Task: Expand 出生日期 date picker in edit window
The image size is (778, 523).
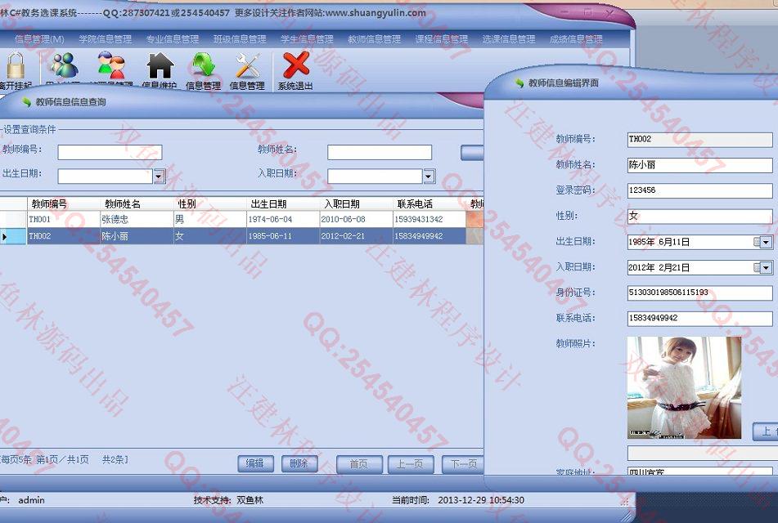Action: tap(766, 242)
